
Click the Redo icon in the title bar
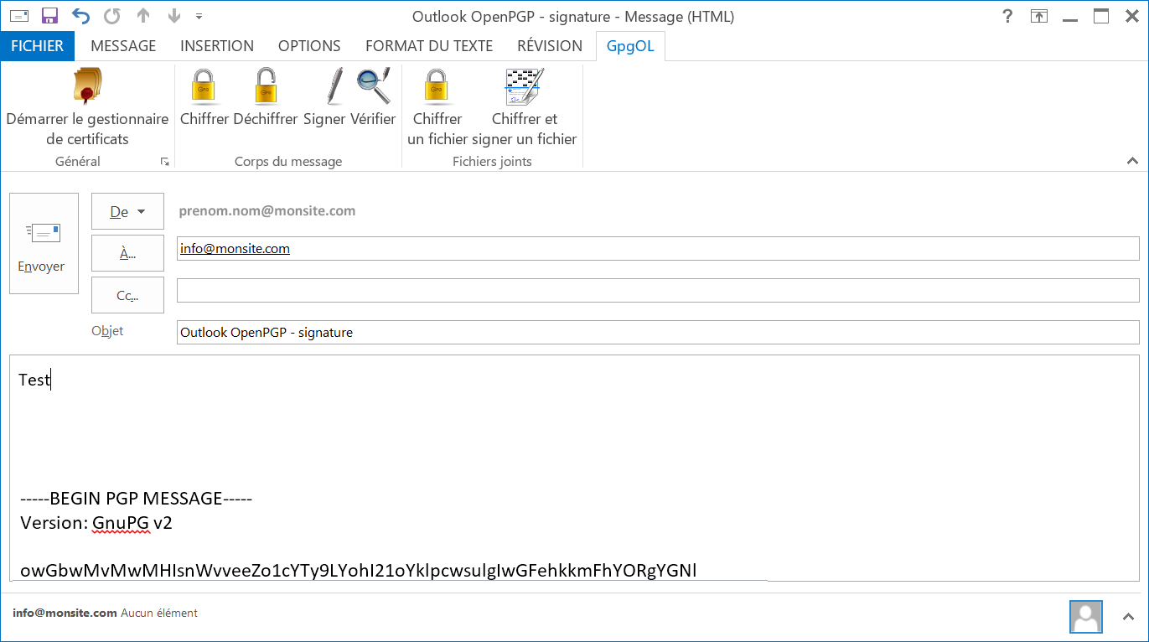click(111, 16)
